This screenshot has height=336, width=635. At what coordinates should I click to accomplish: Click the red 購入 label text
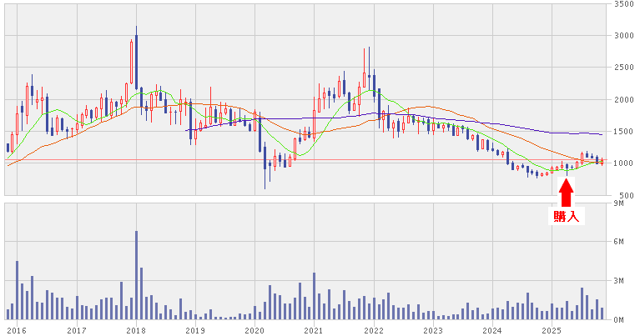pos(566,217)
